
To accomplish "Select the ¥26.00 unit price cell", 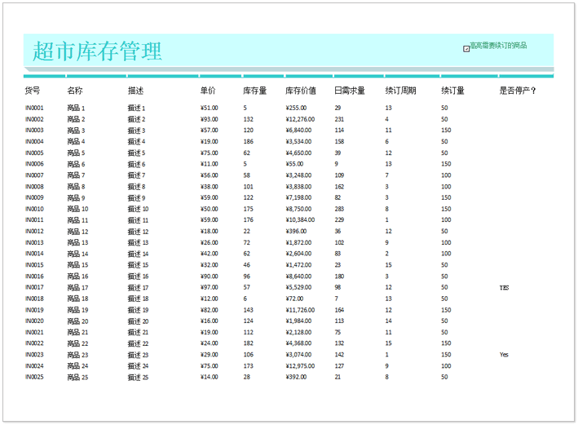I will pyautogui.click(x=209, y=243).
